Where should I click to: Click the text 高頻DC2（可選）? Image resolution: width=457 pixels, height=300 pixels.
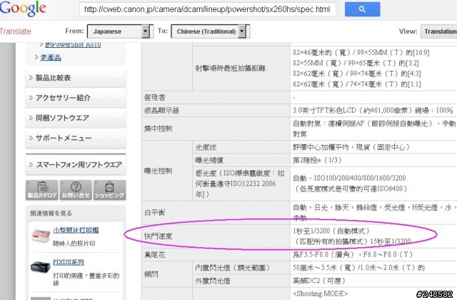pos(319,281)
